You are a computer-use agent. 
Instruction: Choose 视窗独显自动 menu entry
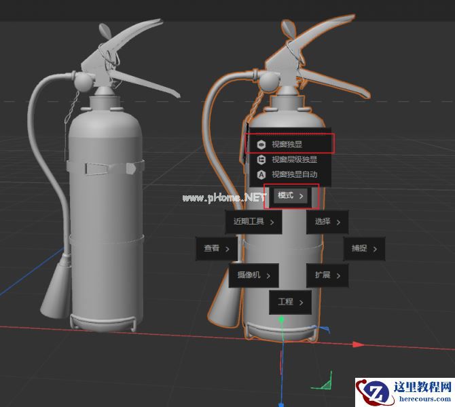pyautogui.click(x=290, y=174)
